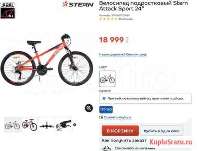This screenshot has height=151, width=197.
Task: Open the Нашли дешевле? Снизим цену! link
Action: click(123, 54)
